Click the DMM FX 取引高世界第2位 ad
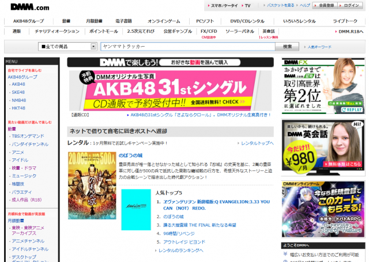369x262 pixels. click(323, 86)
